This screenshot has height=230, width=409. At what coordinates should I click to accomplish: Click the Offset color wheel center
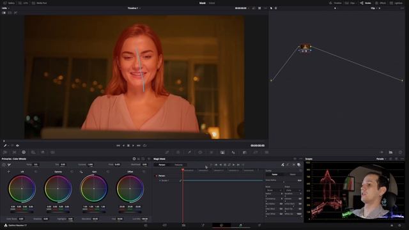[x=130, y=188]
